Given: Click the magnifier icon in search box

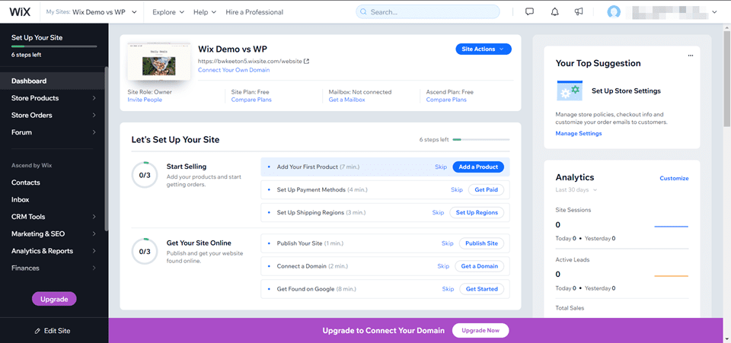Looking at the screenshot, I should click(x=363, y=12).
